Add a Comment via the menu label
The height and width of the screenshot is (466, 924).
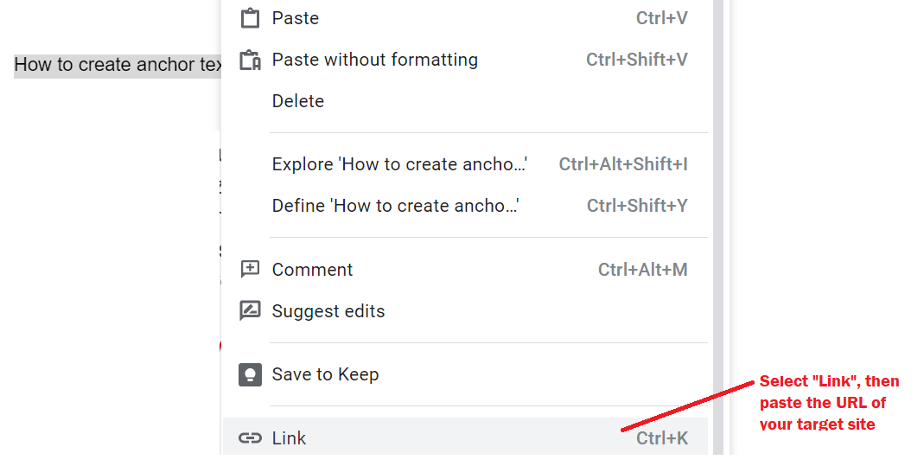[x=312, y=269]
